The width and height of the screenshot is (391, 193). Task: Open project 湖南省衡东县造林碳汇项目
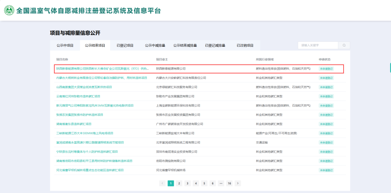(x=74, y=124)
